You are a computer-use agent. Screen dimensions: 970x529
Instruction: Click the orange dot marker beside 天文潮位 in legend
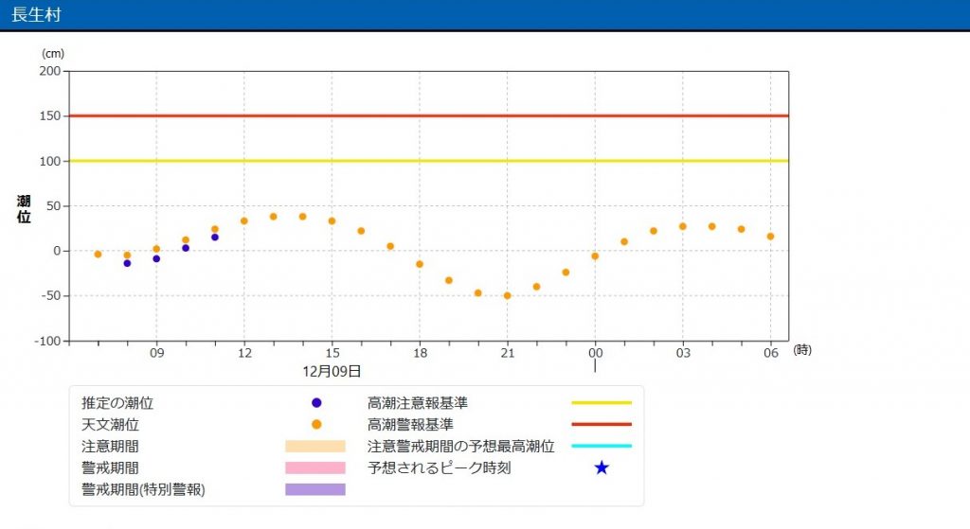(316, 425)
